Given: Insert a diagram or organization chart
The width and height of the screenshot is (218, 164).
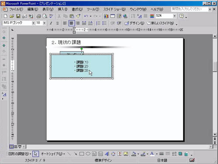Looking at the screenshot, I should [x=113, y=154].
